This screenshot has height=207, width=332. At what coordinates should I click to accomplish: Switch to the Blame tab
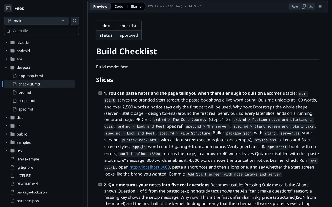coord(136,6)
